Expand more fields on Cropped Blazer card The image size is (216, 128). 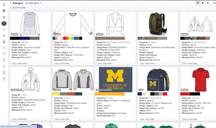coord(104,64)
